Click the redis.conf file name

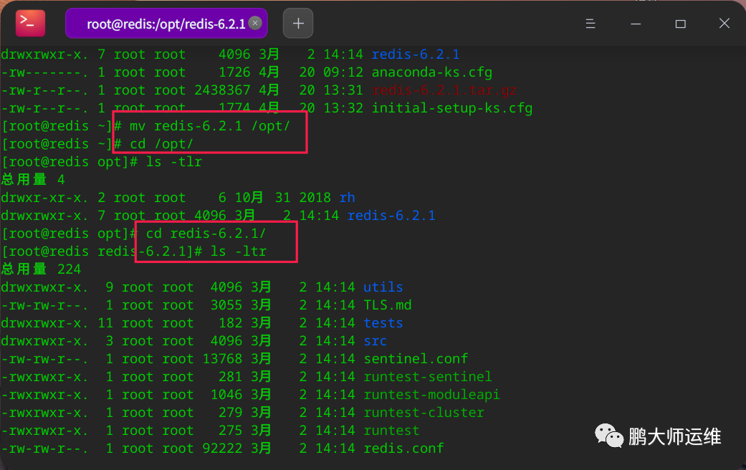pos(403,448)
